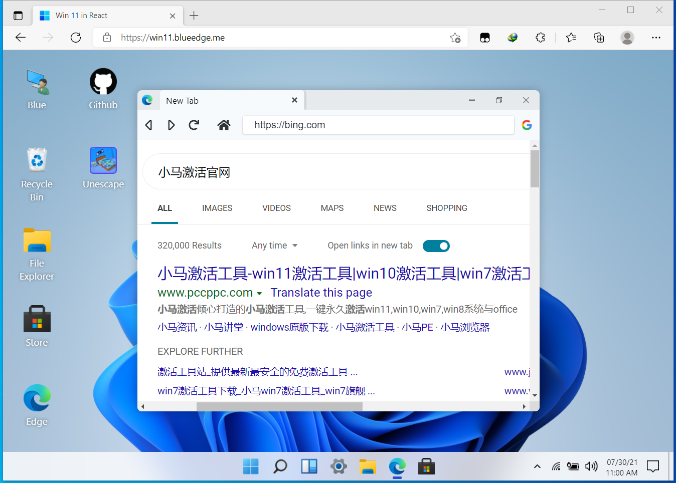This screenshot has height=483, width=676.
Task: Open the Start menu on the taskbar
Action: coord(251,466)
